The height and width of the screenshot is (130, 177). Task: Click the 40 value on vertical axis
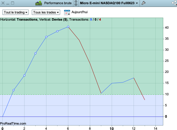(167, 27)
